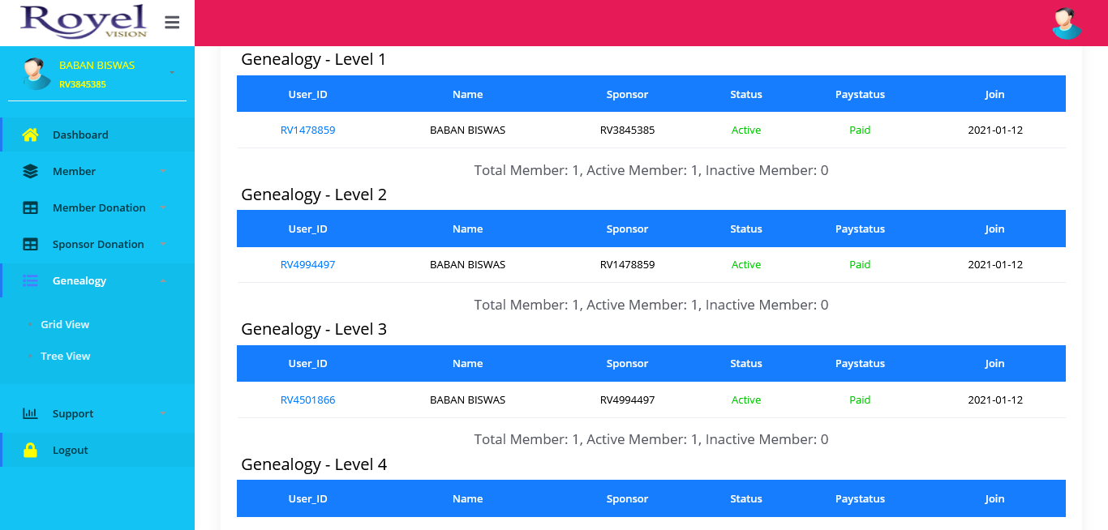1108x530 pixels.
Task: Click the Level 3 total member summary line
Action: (x=651, y=439)
